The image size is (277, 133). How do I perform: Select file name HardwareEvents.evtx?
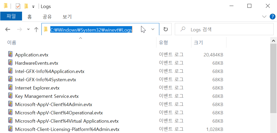(37, 63)
